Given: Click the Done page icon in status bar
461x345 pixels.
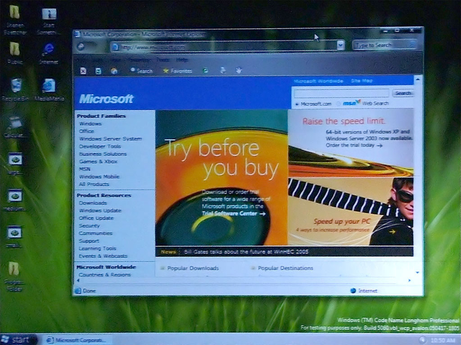Looking at the screenshot, I should (77, 291).
